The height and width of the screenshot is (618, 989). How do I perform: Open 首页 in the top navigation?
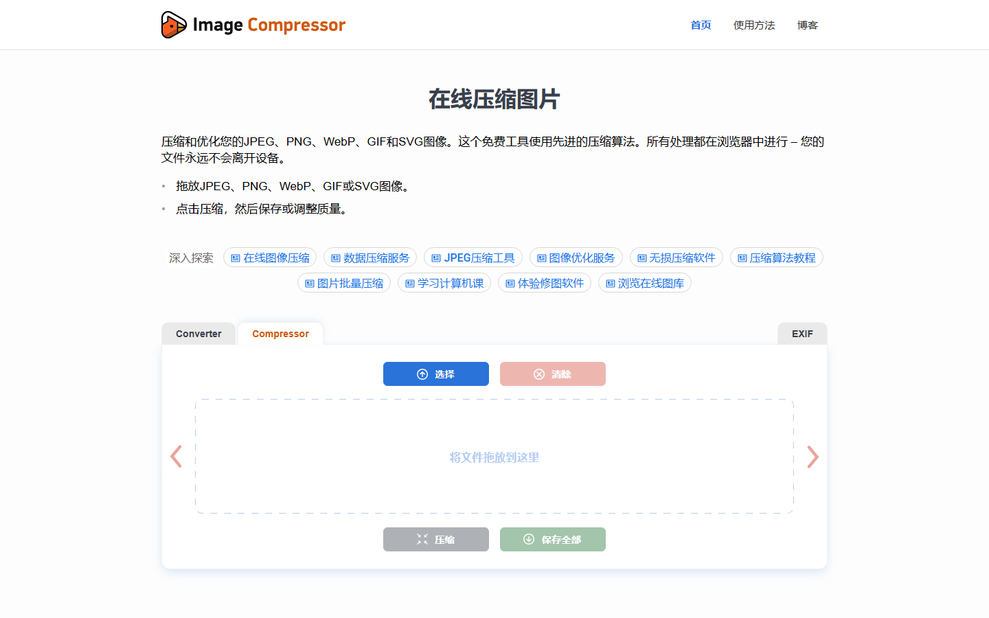[701, 25]
